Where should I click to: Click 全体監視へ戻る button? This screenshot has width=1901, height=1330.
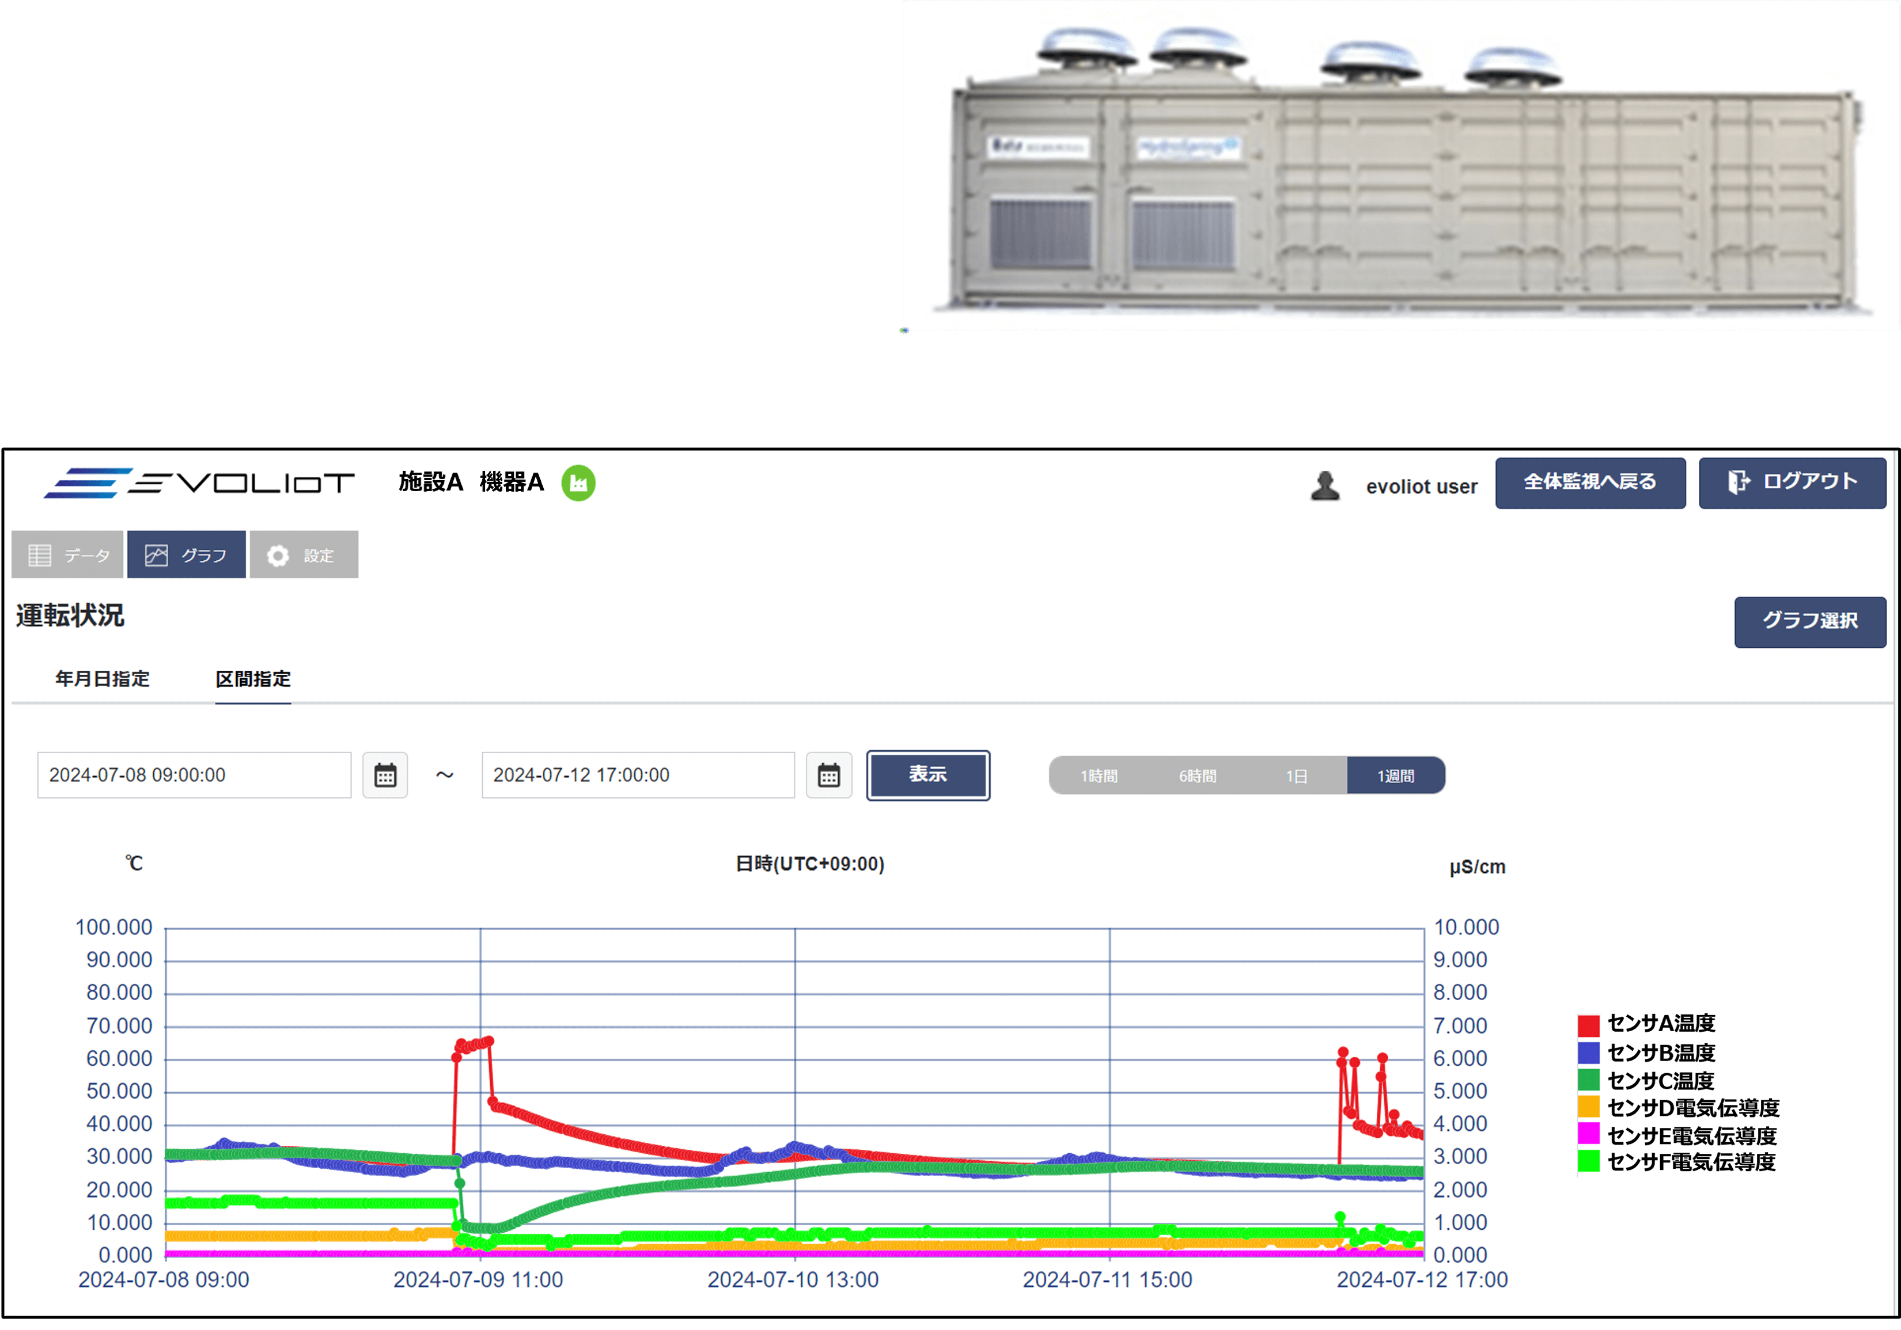(1589, 482)
